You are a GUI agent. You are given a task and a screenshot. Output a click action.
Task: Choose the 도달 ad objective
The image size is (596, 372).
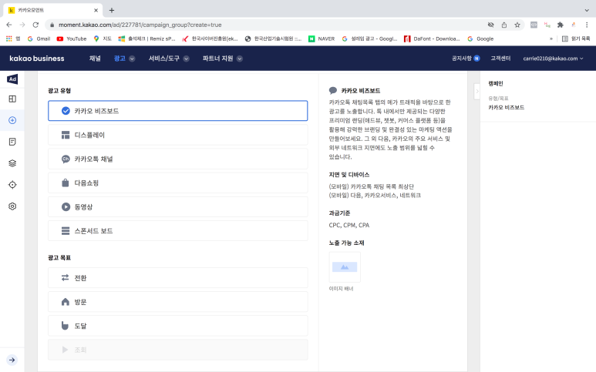(x=178, y=326)
